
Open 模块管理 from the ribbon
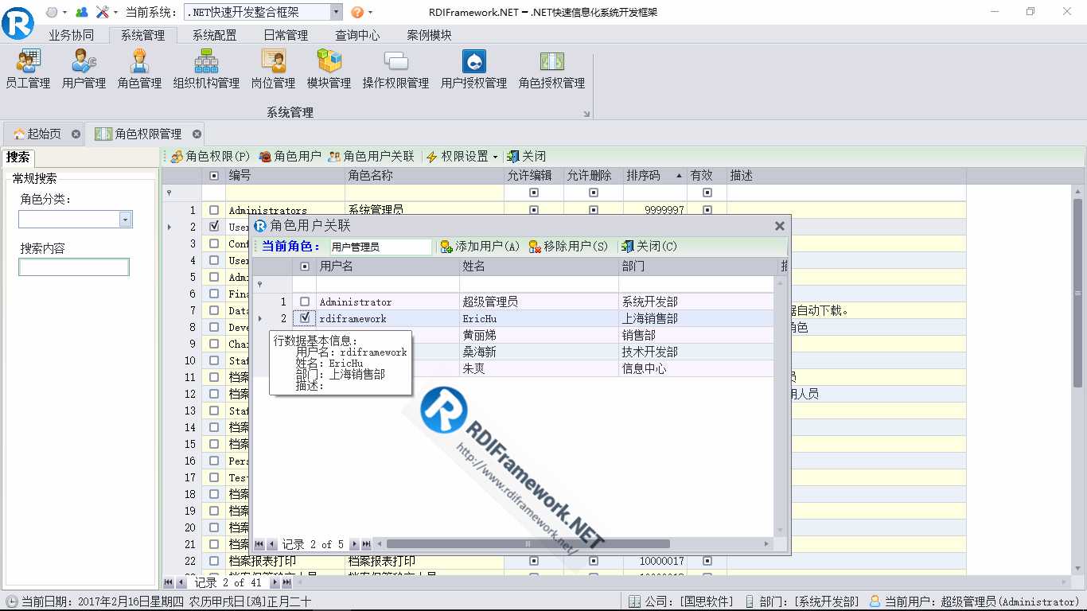(x=329, y=68)
